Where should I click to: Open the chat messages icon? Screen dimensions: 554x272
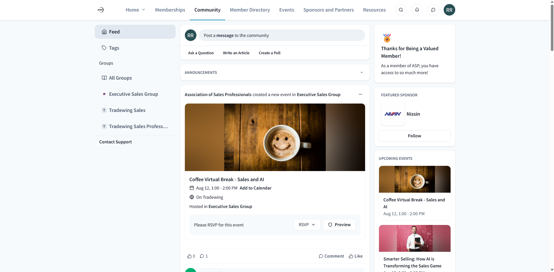[x=433, y=10]
